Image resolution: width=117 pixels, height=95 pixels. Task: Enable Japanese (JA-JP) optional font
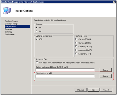click(76, 50)
